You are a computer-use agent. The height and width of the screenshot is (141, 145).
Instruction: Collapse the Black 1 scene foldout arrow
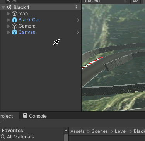3,7
